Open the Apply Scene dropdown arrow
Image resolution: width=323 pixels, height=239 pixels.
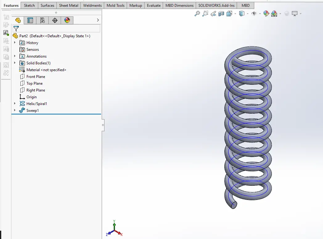click(x=280, y=14)
